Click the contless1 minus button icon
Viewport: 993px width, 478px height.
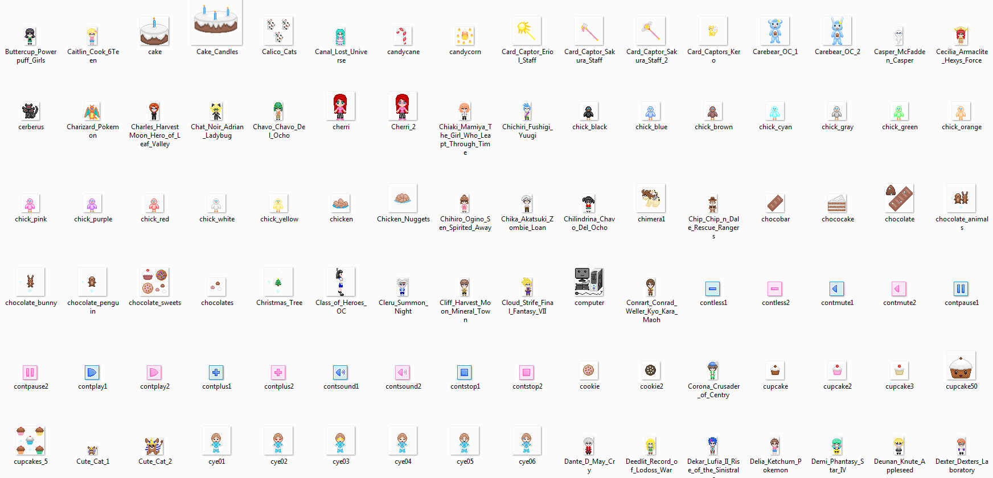click(713, 289)
